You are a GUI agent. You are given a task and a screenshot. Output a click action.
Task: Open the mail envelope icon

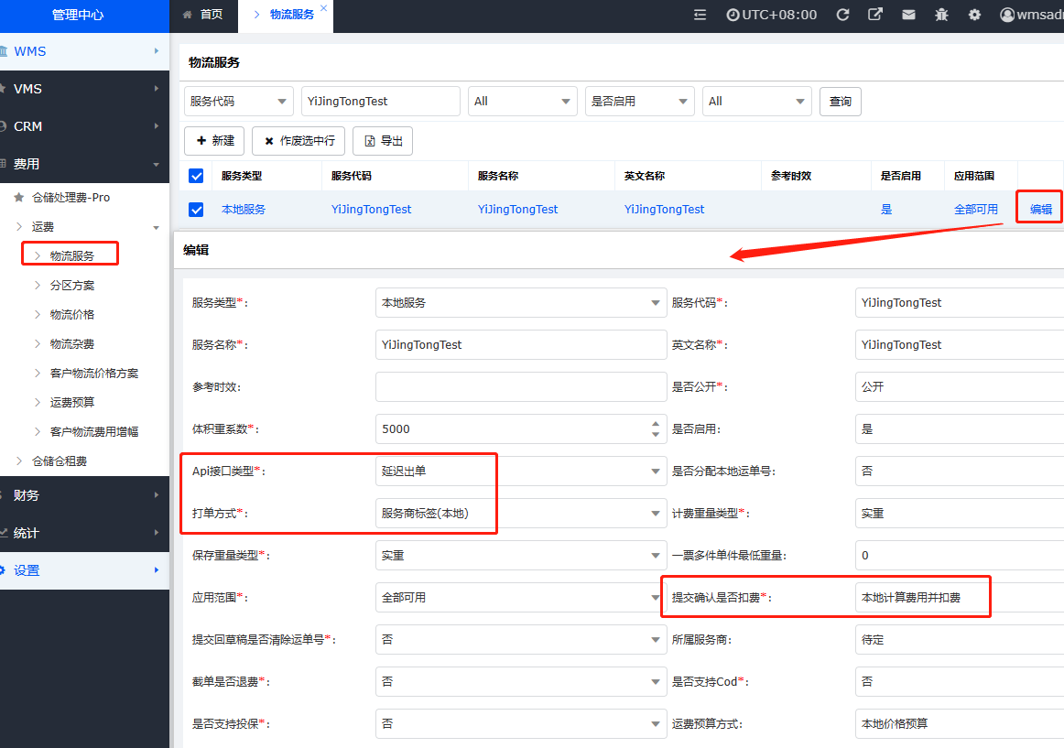click(908, 15)
